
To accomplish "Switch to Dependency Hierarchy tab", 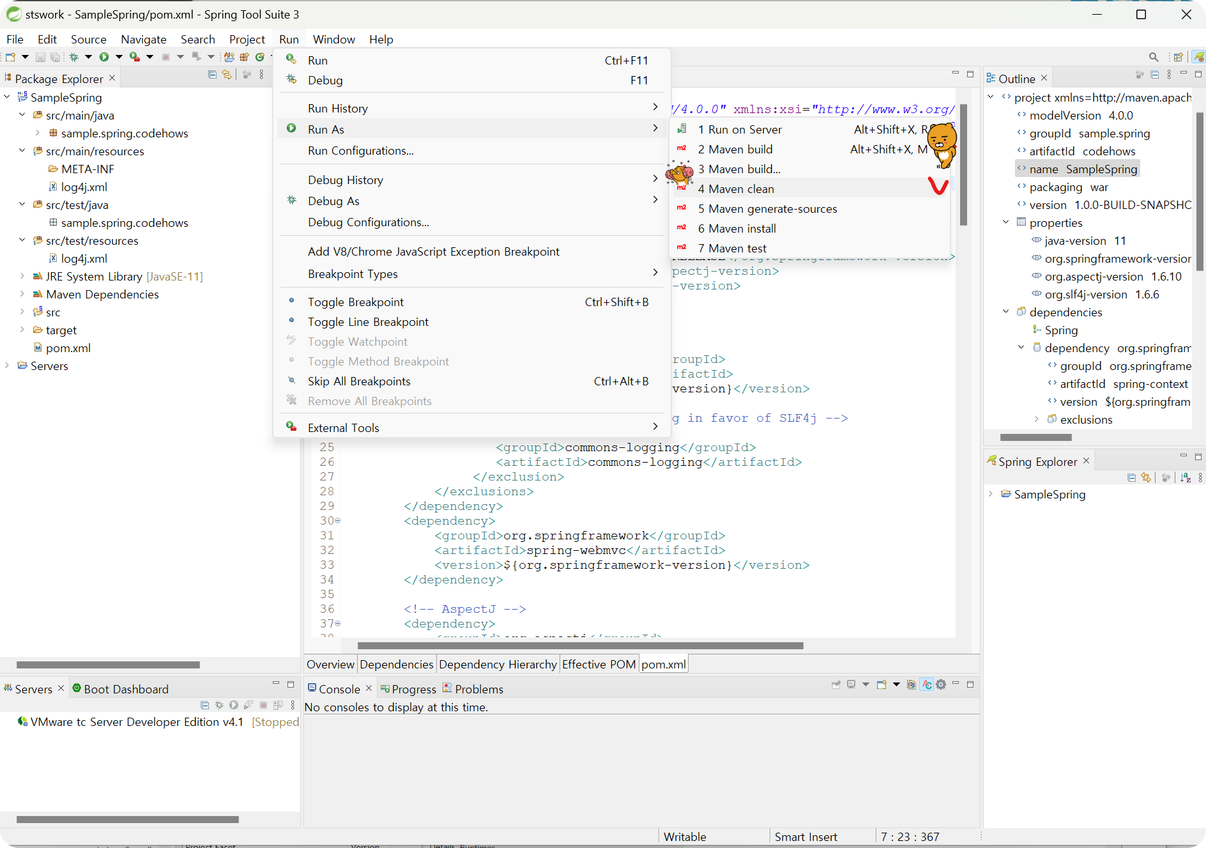I will (x=498, y=664).
